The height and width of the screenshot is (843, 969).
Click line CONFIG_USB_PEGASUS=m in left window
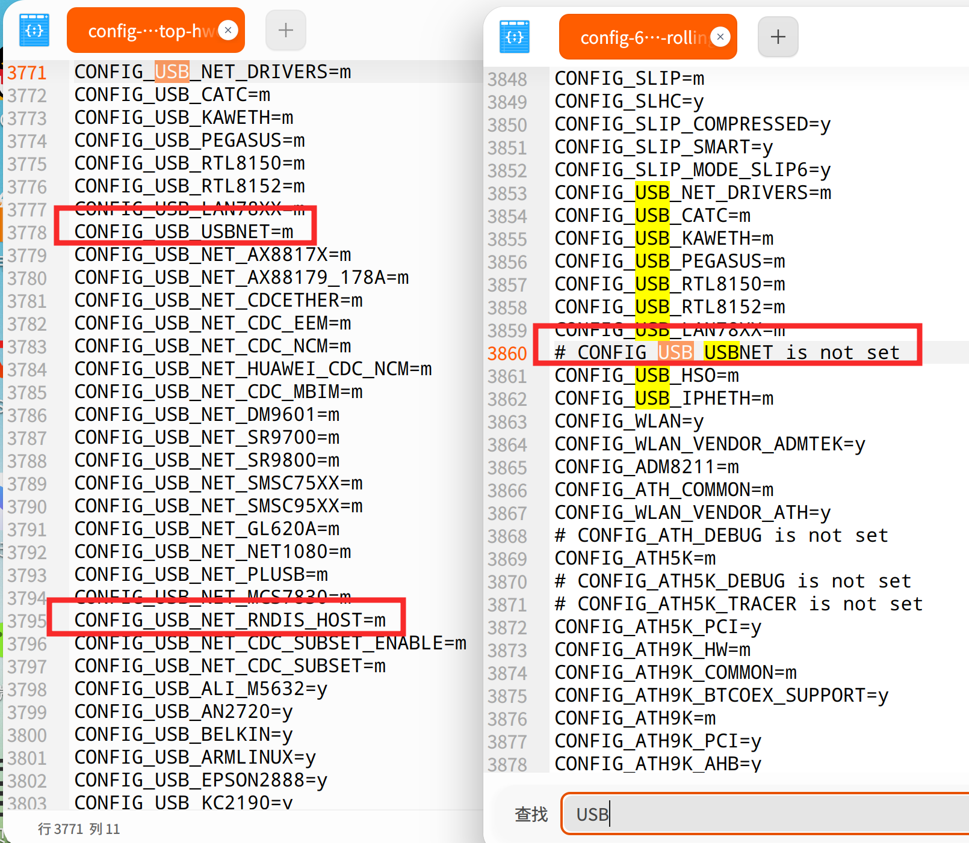[x=190, y=140]
